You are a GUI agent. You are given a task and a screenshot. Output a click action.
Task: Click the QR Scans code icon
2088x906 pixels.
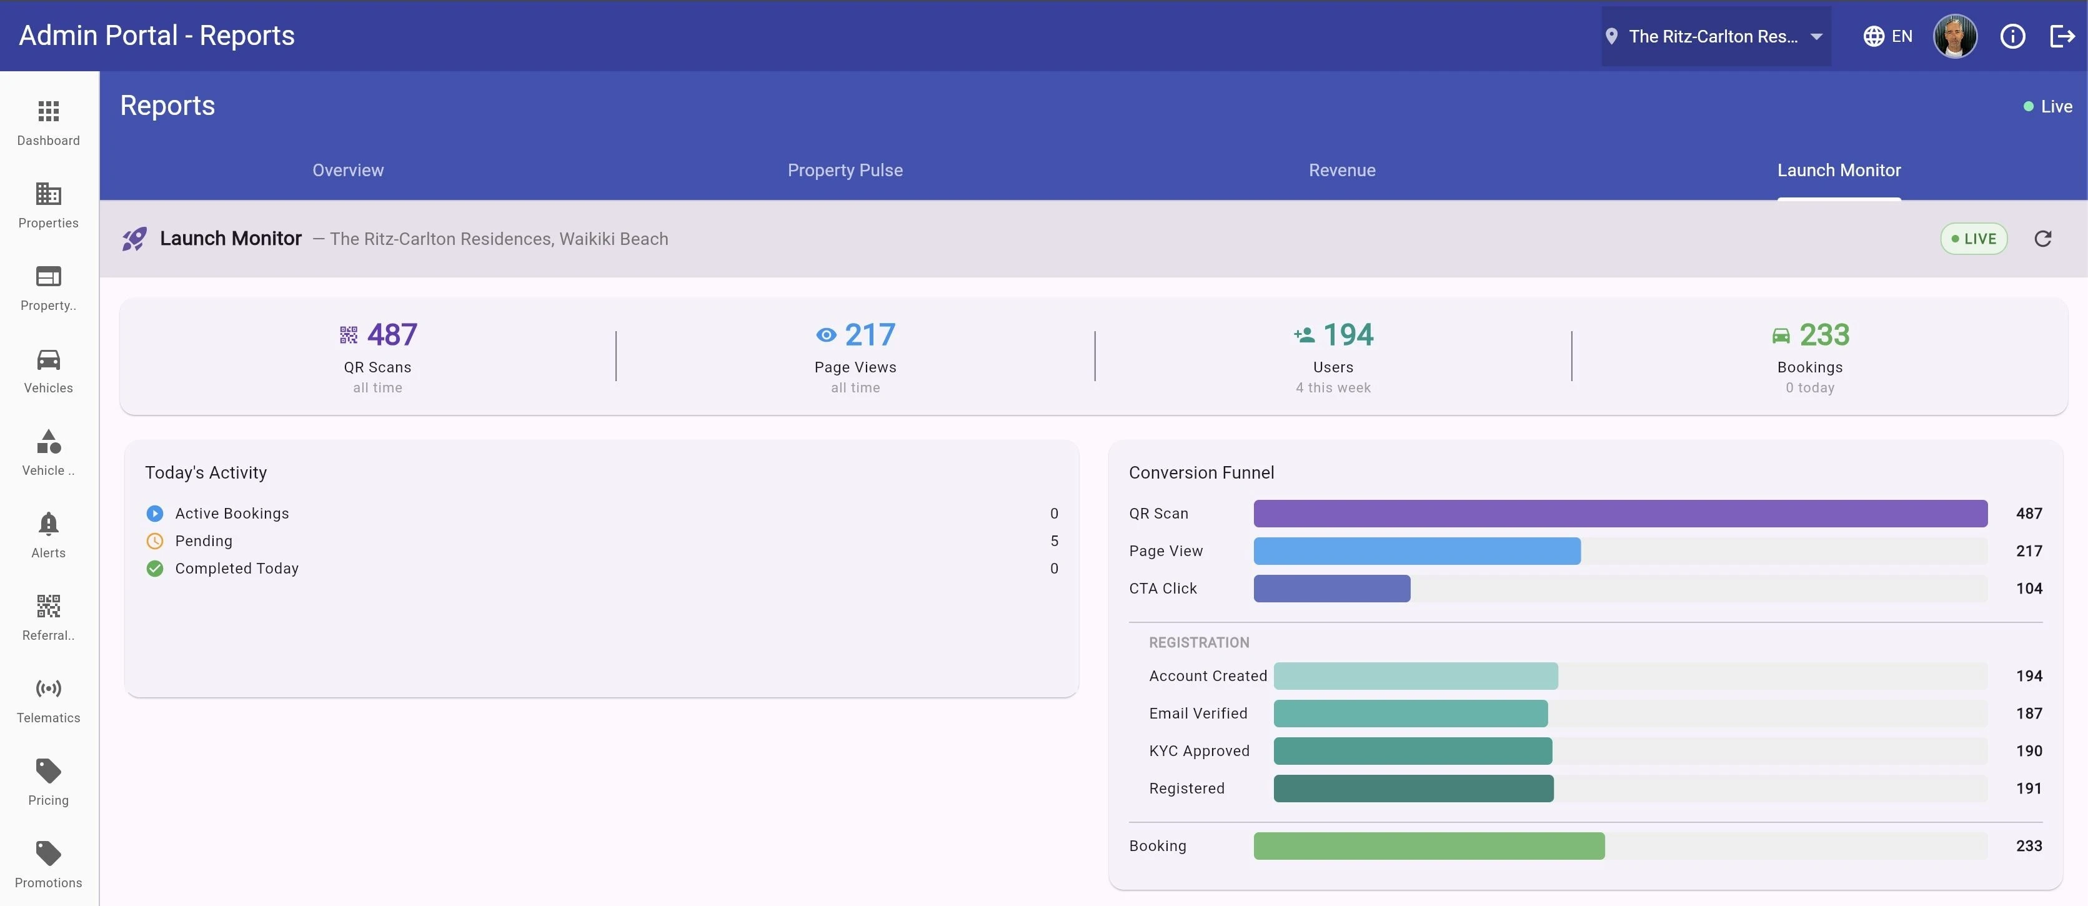tap(349, 335)
